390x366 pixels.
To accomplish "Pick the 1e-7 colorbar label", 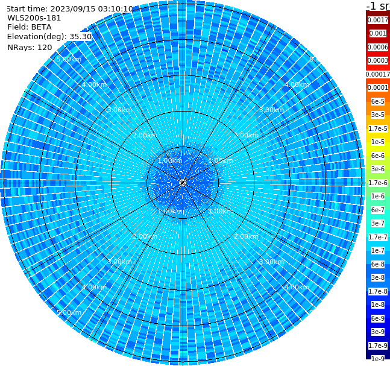I will tap(378, 250).
